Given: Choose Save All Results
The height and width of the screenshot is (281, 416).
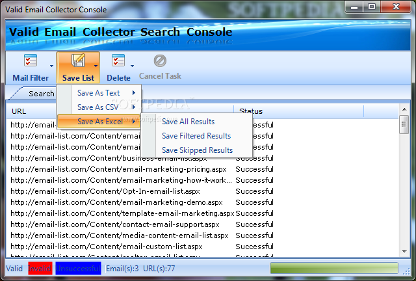Looking at the screenshot, I should (x=188, y=122).
